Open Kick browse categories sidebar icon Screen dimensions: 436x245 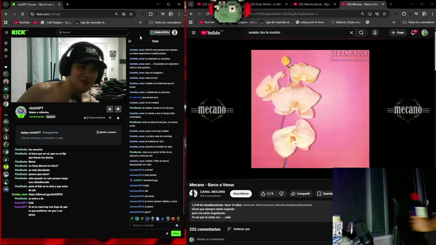click(6, 50)
